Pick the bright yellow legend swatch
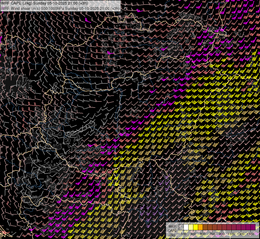The height and width of the screenshot is (239, 260). [x=195, y=227]
